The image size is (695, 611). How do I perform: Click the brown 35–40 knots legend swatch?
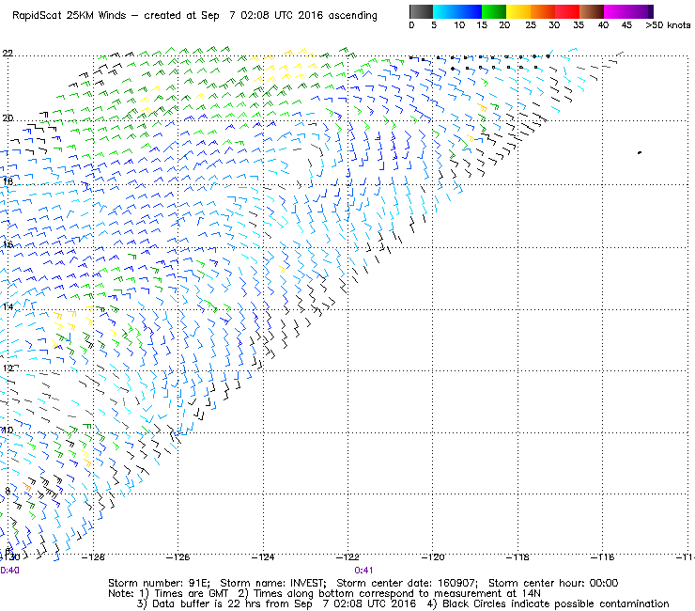tap(592, 11)
